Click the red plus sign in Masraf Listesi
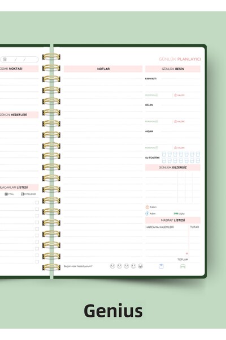226x340 pixels. point(187,253)
